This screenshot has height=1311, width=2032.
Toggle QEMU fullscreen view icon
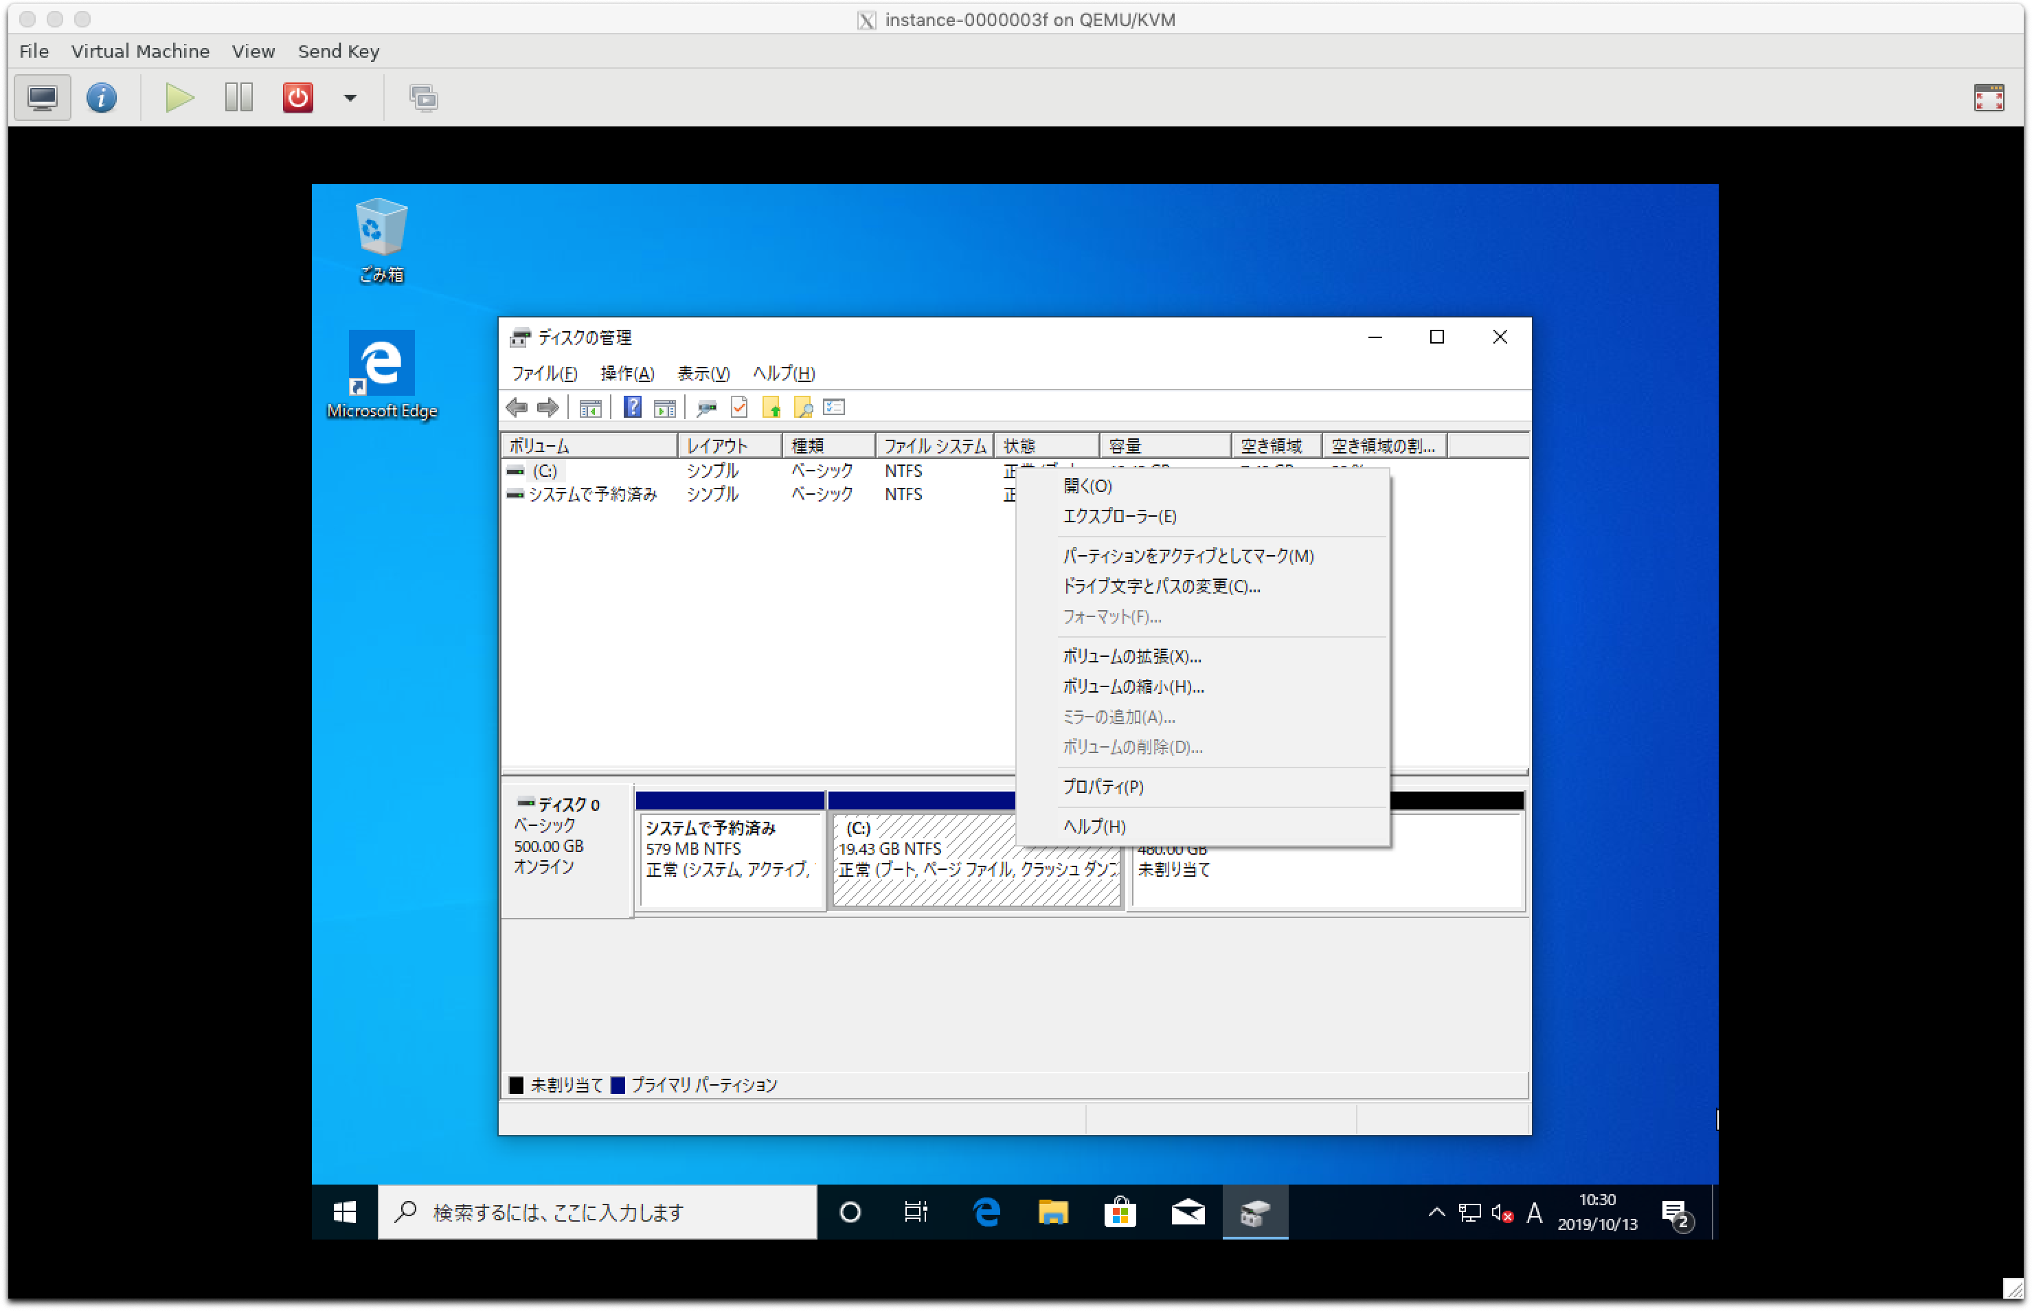1989,98
